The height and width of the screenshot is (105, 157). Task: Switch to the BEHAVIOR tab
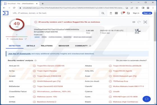(x=64, y=46)
